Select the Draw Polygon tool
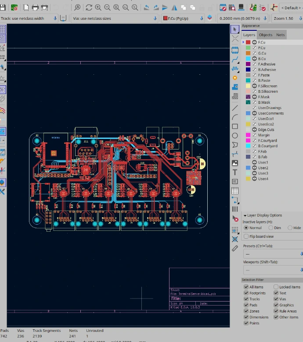 235,145
